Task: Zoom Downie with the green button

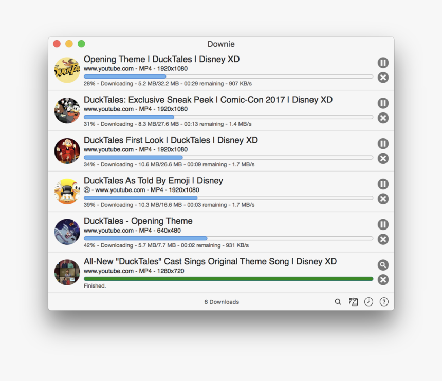Action: pos(82,44)
